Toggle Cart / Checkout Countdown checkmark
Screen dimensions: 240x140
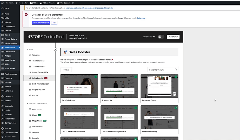click(x=96, y=108)
